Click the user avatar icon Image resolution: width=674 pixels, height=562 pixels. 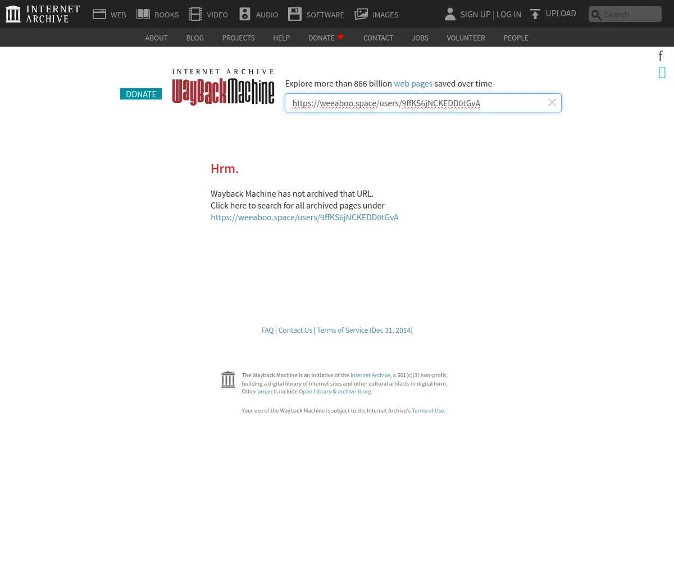click(x=450, y=14)
